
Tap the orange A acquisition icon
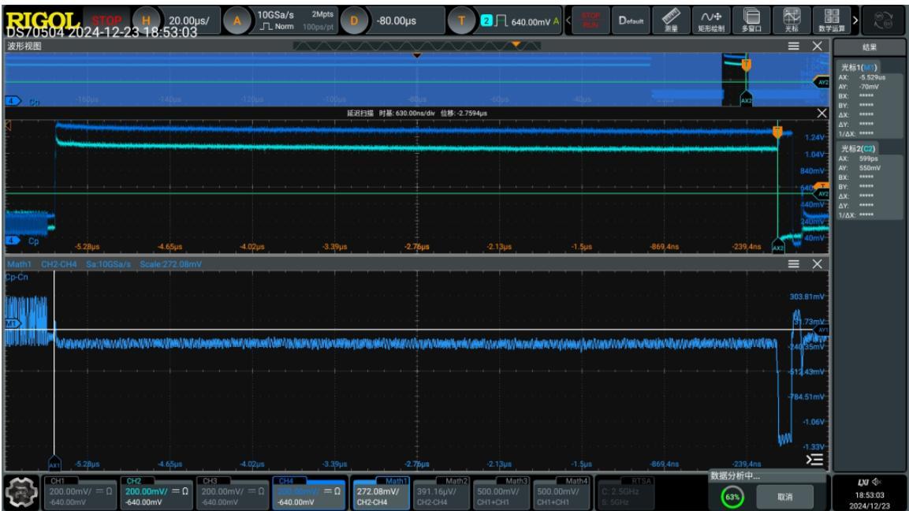click(237, 21)
